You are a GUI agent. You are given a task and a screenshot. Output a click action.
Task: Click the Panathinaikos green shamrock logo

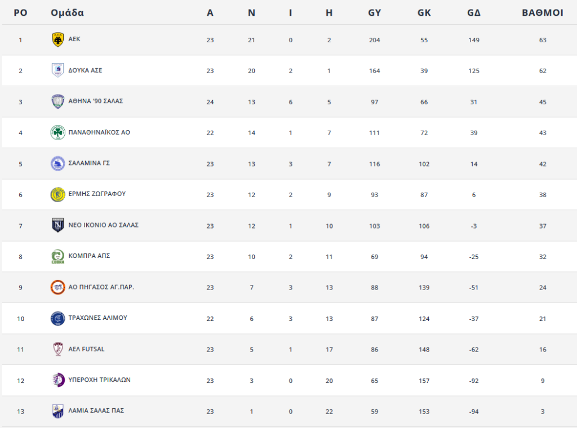(x=58, y=133)
